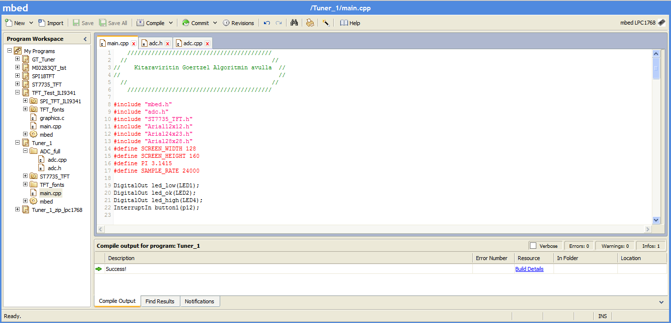
Task: Sort by the Resource column header
Action: [534, 258]
